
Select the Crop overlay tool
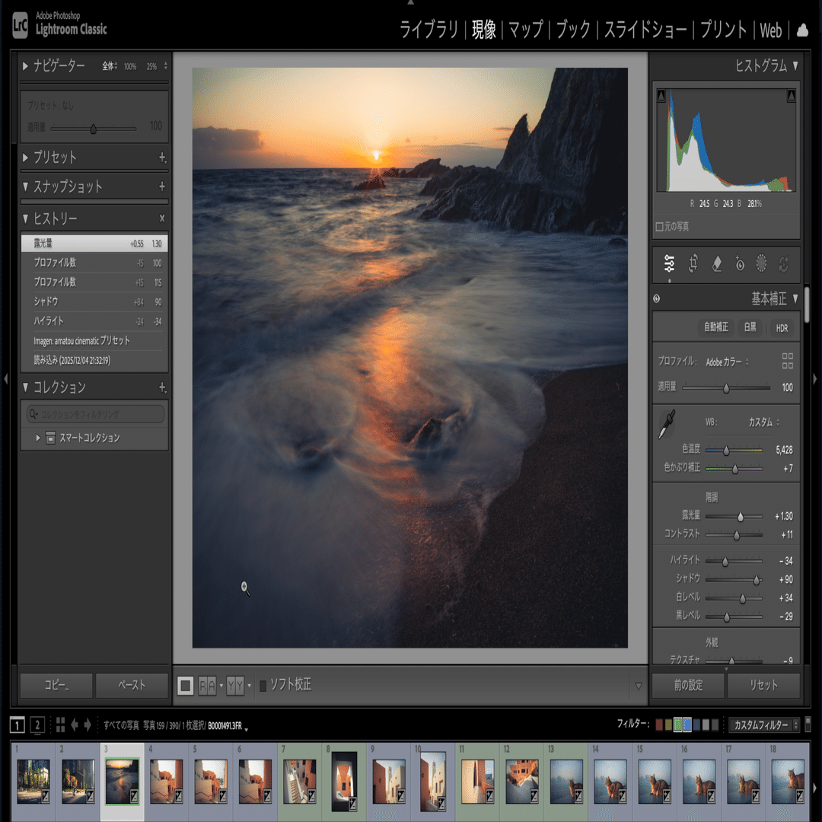[693, 263]
